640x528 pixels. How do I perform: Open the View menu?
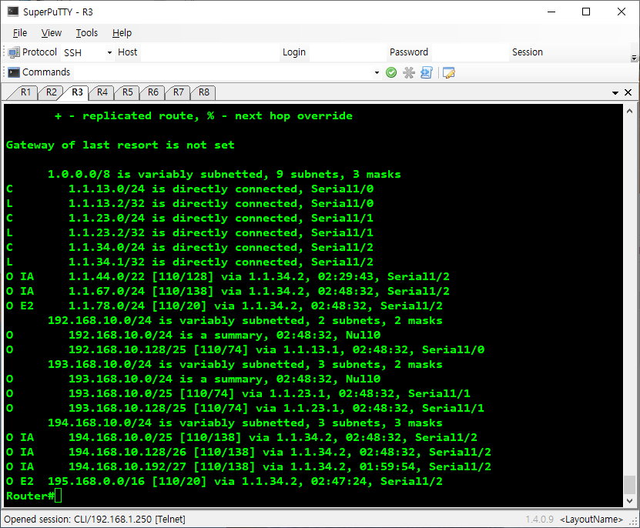(52, 33)
